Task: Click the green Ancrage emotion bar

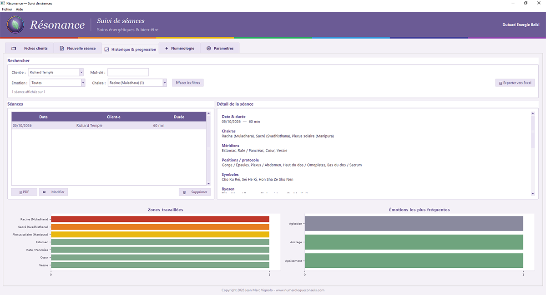Action: (414, 242)
